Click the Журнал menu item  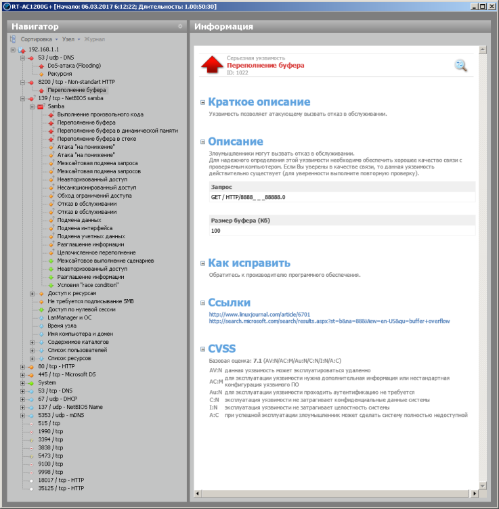pos(95,39)
